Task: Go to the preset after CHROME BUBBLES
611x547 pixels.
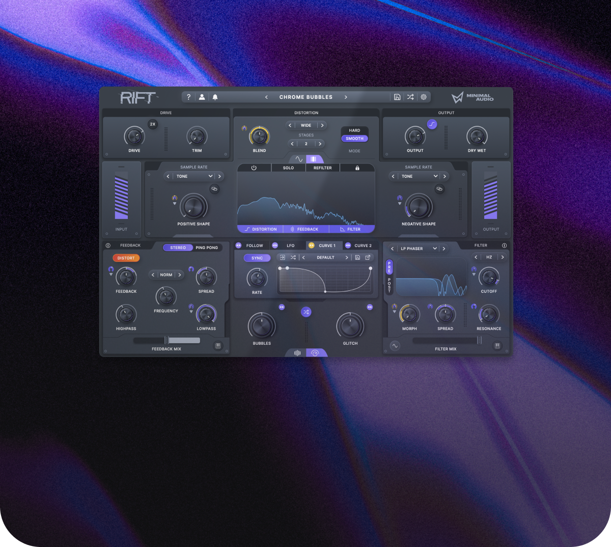Action: (346, 97)
